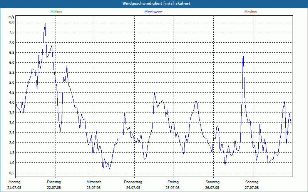Click the Dienstag day label
Screen dimensions: 308x192
click(x=54, y=182)
